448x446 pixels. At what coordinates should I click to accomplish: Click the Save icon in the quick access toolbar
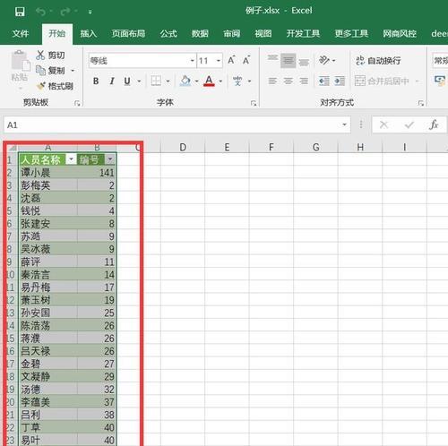[x=20, y=12]
